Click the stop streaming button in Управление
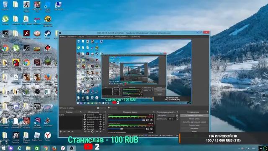This screenshot has width=268, height=151. (x=194, y=116)
